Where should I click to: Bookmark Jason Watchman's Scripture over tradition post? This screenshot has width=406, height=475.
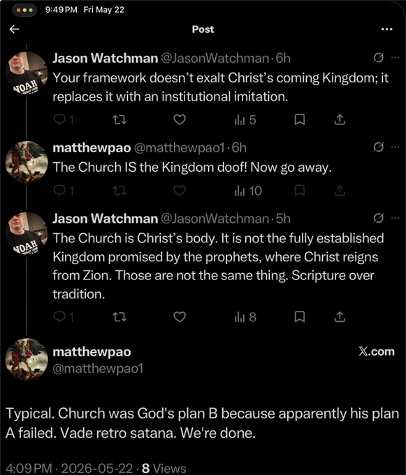300,317
